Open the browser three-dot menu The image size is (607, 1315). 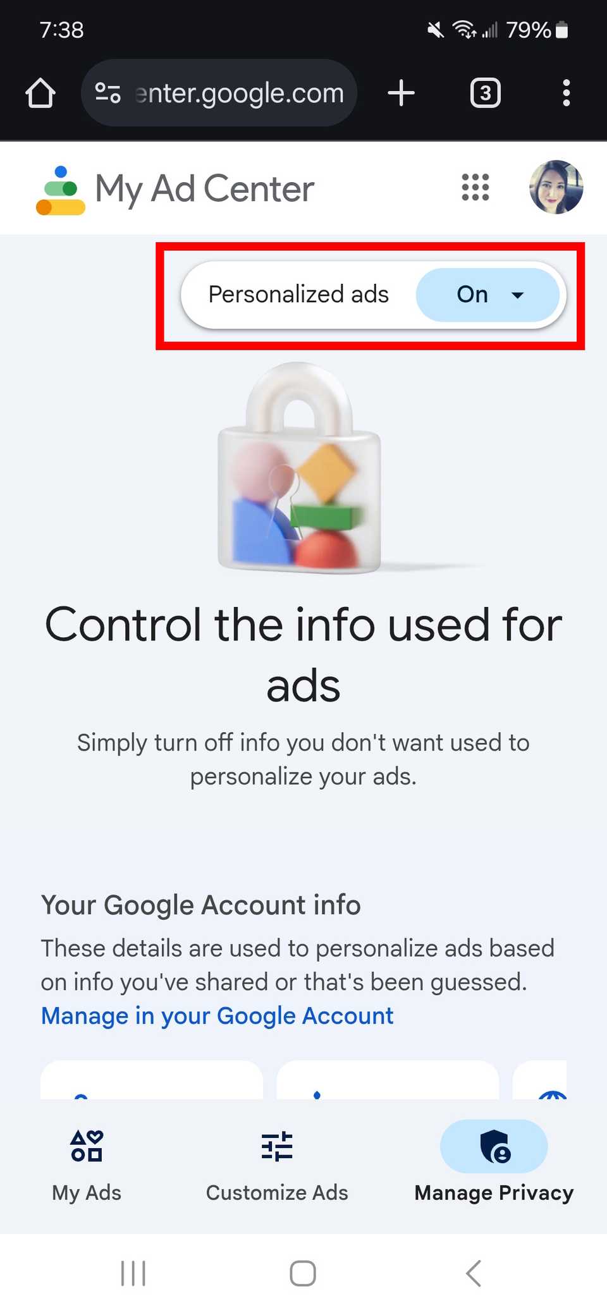tap(567, 93)
